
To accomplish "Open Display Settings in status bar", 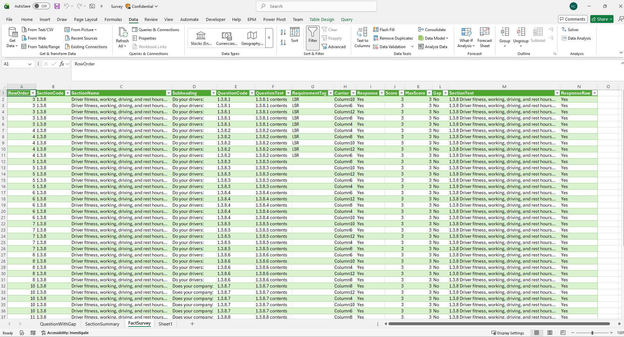I will click(508, 333).
